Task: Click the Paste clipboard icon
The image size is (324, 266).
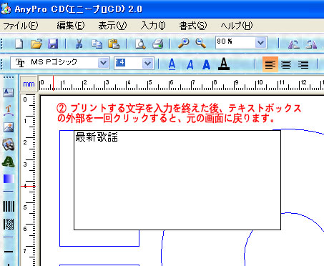Action: pyautogui.click(x=114, y=44)
